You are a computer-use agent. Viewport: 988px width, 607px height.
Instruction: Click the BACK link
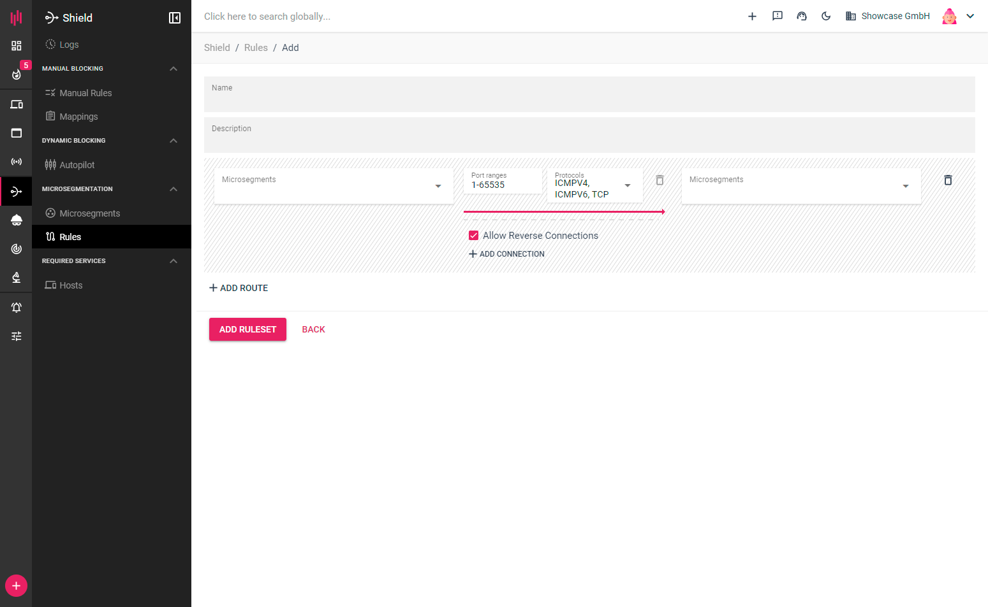coord(313,329)
